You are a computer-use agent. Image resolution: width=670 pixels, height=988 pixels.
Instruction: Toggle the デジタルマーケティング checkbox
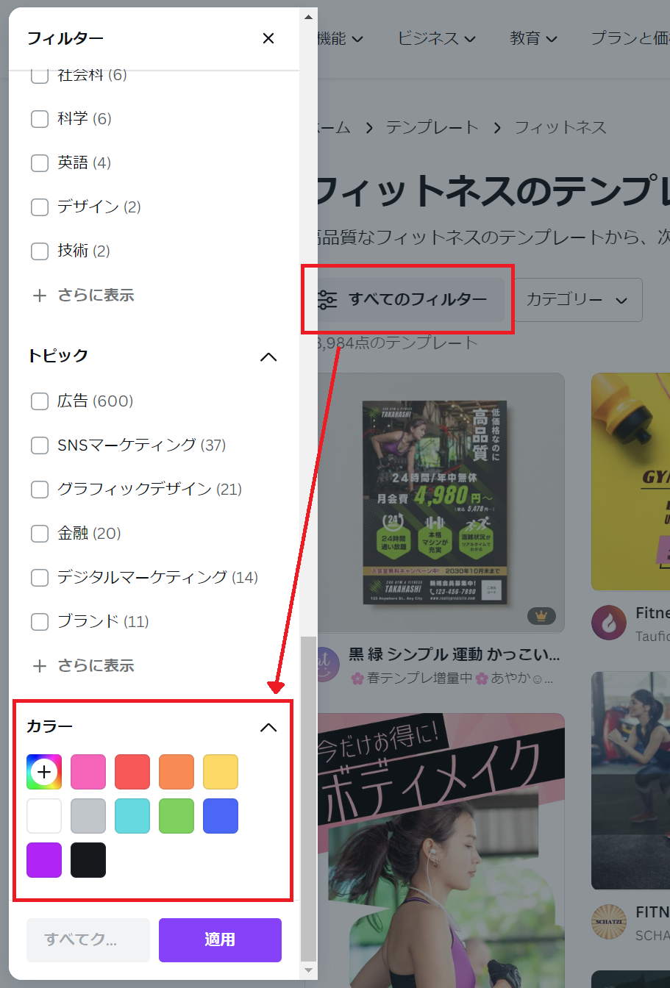coord(40,578)
